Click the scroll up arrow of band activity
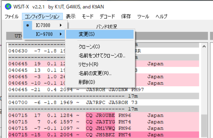The width and height of the screenshot is (213, 138). [204, 46]
